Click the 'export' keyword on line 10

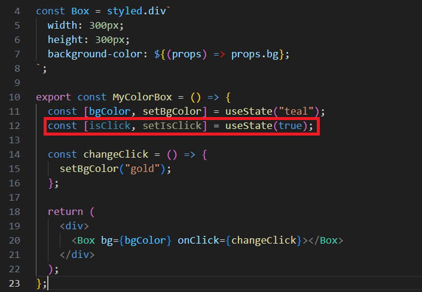(x=54, y=97)
